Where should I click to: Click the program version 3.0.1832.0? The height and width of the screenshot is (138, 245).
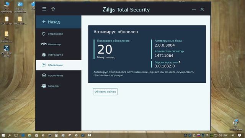coord(165,66)
